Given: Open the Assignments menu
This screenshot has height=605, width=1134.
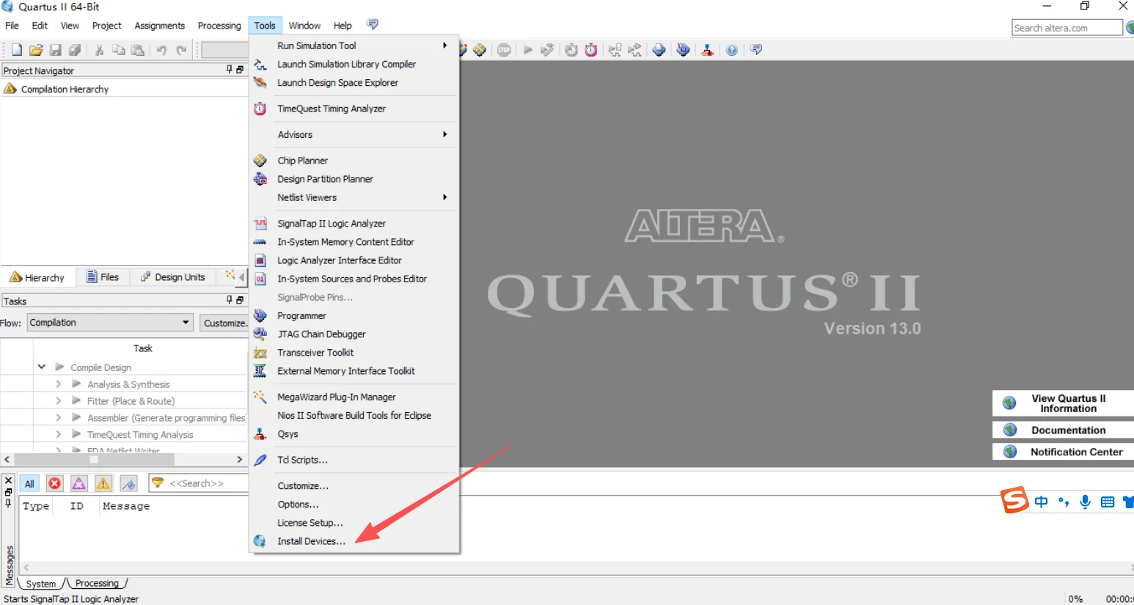Looking at the screenshot, I should point(159,26).
